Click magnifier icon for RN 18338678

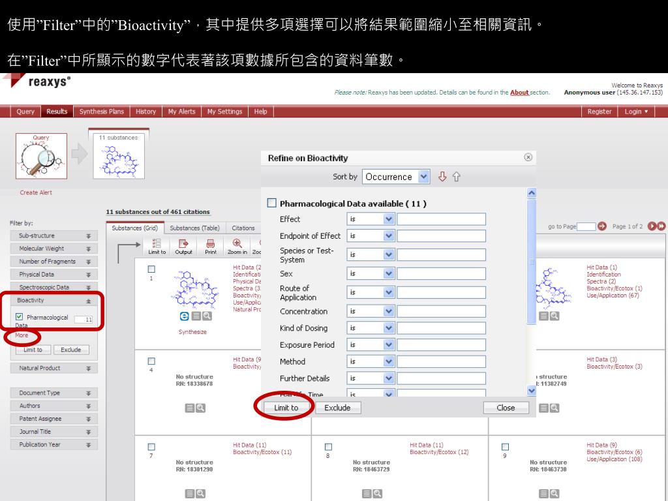pyautogui.click(x=201, y=408)
